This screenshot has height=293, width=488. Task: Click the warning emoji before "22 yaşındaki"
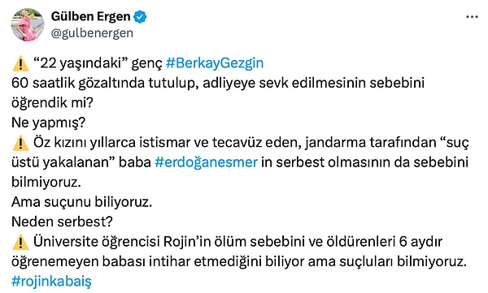pyautogui.click(x=20, y=63)
